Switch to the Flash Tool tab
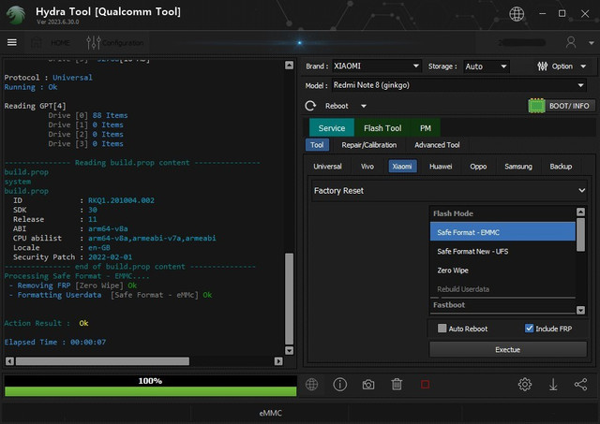Image resolution: width=600 pixels, height=424 pixels. [x=382, y=128]
